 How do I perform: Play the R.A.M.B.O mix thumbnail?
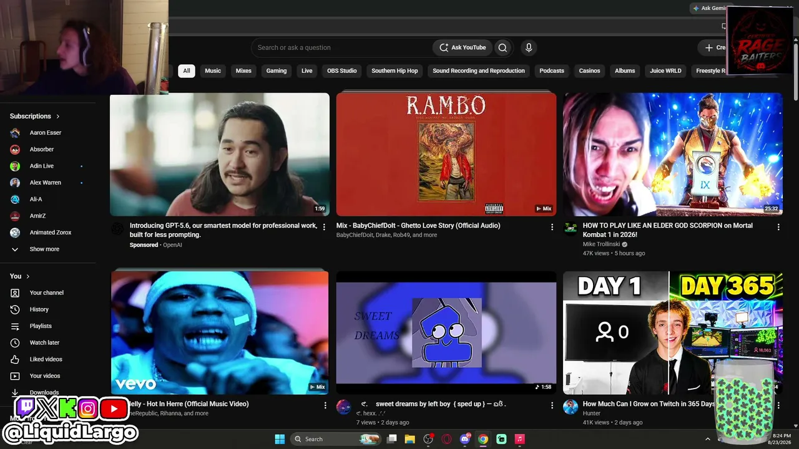point(446,155)
